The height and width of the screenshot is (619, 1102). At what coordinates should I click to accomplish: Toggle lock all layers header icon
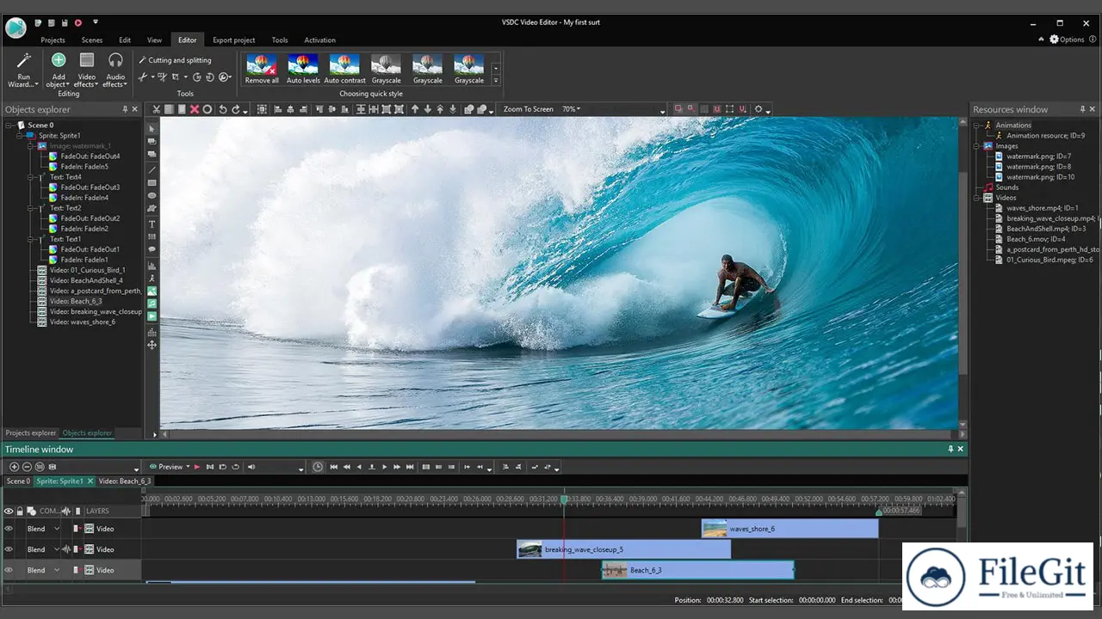point(20,511)
